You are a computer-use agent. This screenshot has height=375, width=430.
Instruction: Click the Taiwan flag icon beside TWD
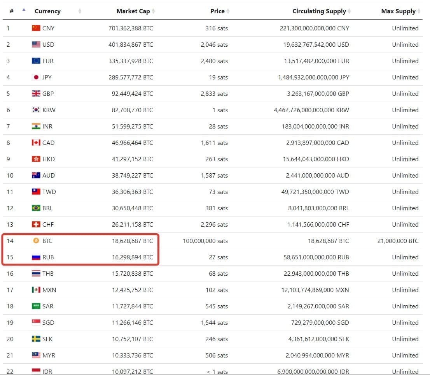click(36, 192)
